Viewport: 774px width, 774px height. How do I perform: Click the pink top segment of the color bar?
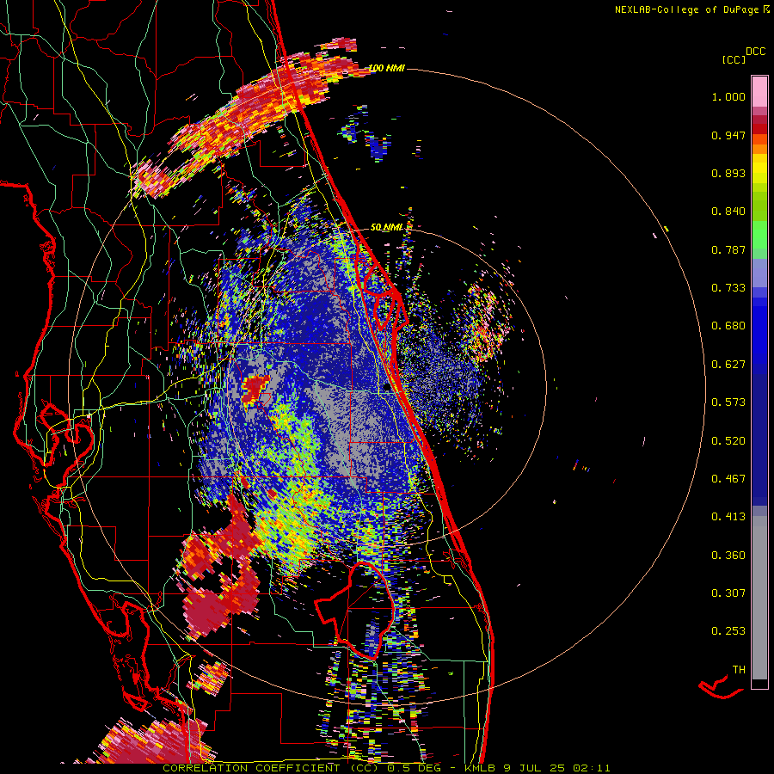(x=759, y=91)
